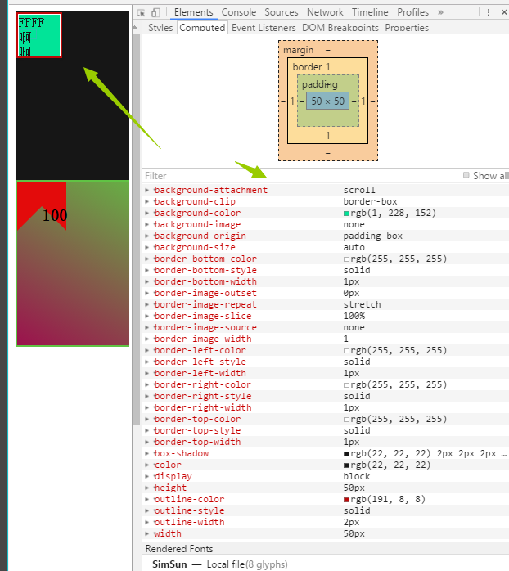Image resolution: width=509 pixels, height=571 pixels.
Task: Click the border-bottom-color white swatch
Action: (346, 259)
